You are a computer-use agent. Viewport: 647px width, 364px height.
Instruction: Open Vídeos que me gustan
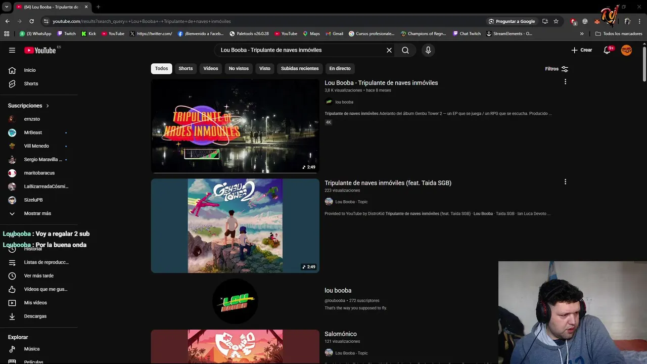coord(39,289)
